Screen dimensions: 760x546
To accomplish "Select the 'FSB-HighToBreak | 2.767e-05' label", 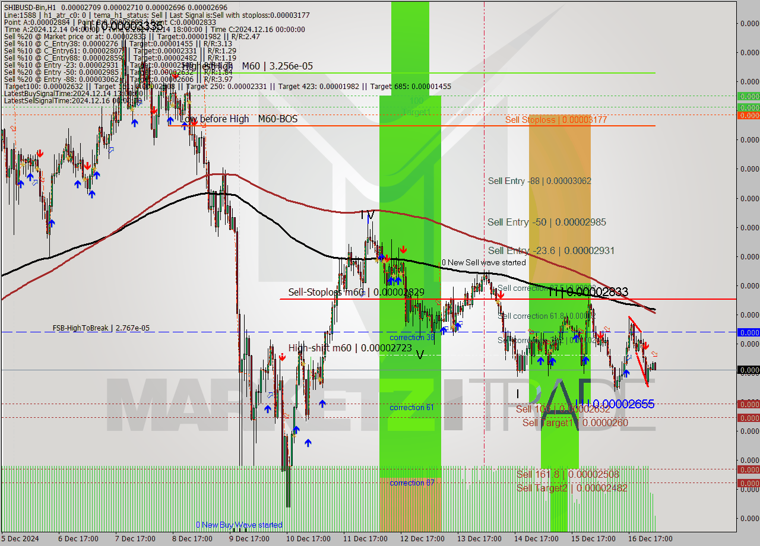I will (101, 328).
